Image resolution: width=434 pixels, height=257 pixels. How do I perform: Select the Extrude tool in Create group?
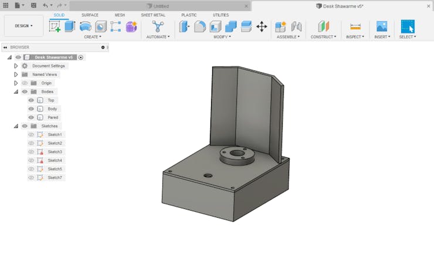[x=70, y=26]
